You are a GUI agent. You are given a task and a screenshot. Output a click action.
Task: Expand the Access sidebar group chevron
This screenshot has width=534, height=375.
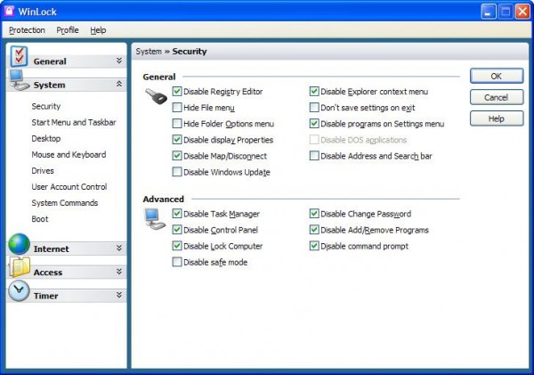(119, 272)
